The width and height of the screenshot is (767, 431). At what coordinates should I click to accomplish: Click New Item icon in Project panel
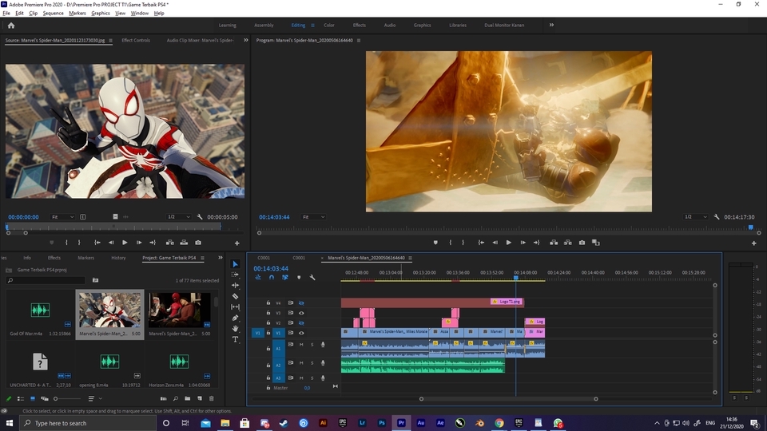[x=200, y=399]
